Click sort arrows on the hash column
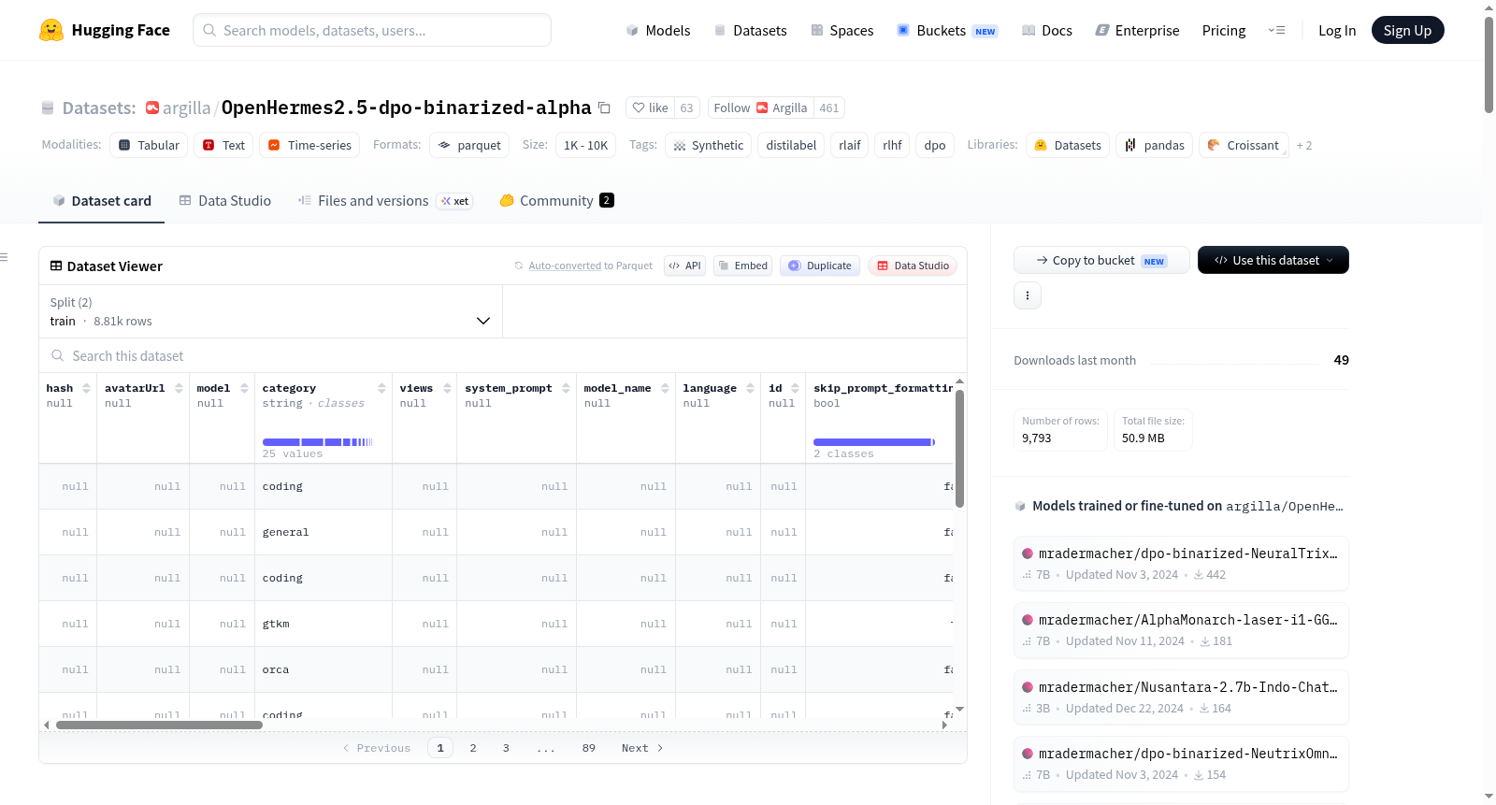This screenshot has width=1496, height=805. (86, 388)
